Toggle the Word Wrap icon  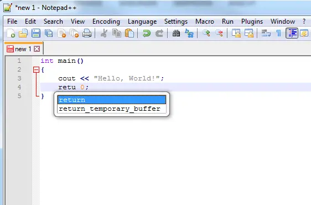coord(266,33)
